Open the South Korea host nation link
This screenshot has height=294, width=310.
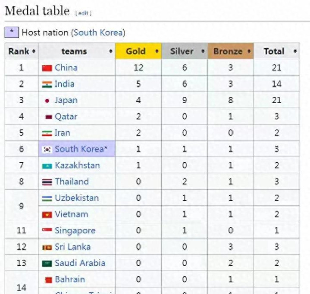pos(98,33)
